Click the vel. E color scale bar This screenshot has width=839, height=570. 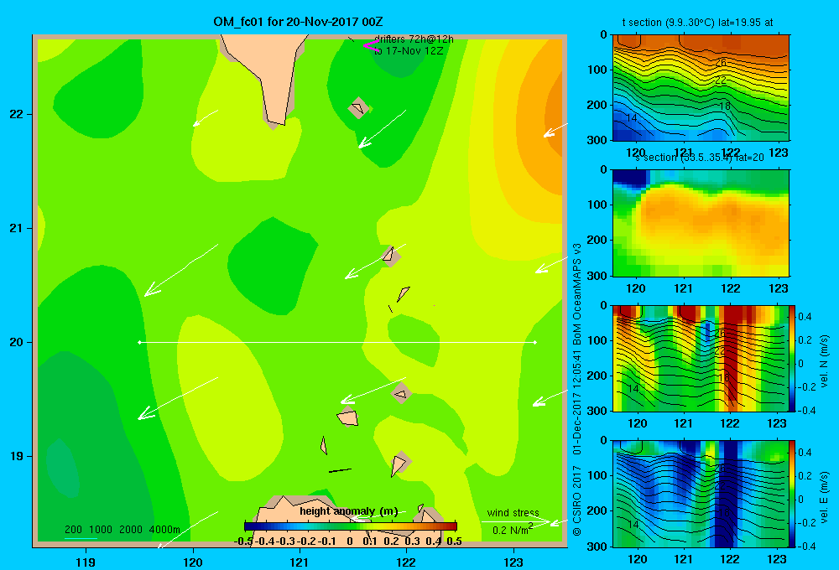(x=792, y=494)
